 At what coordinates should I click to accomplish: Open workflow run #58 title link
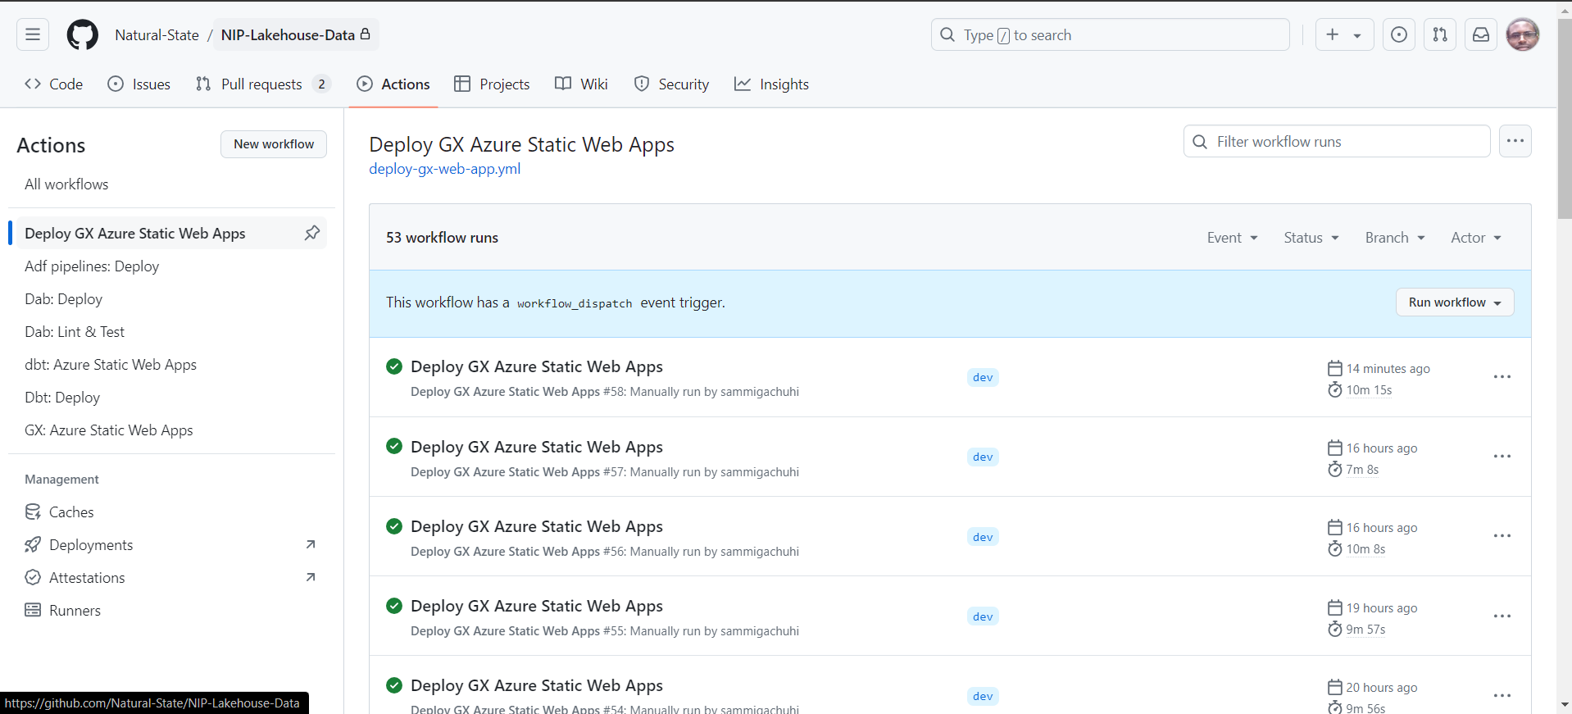pyautogui.click(x=537, y=366)
